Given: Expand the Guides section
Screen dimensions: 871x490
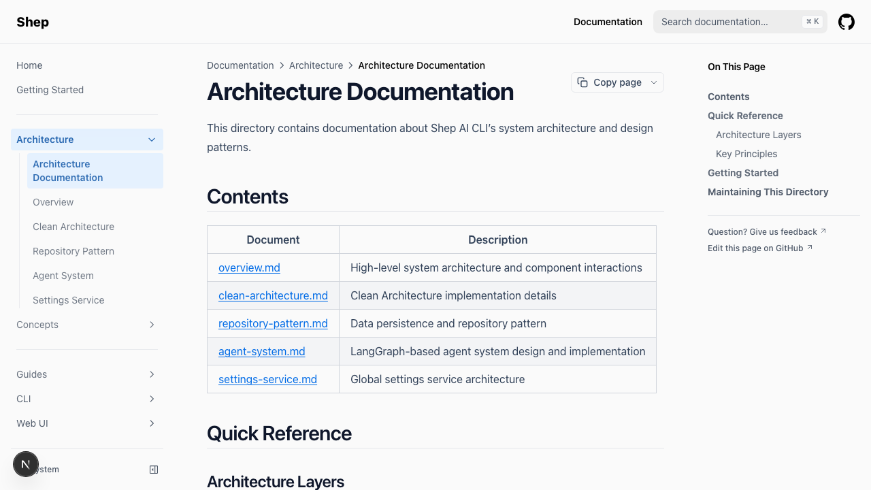Looking at the screenshot, I should pyautogui.click(x=87, y=374).
